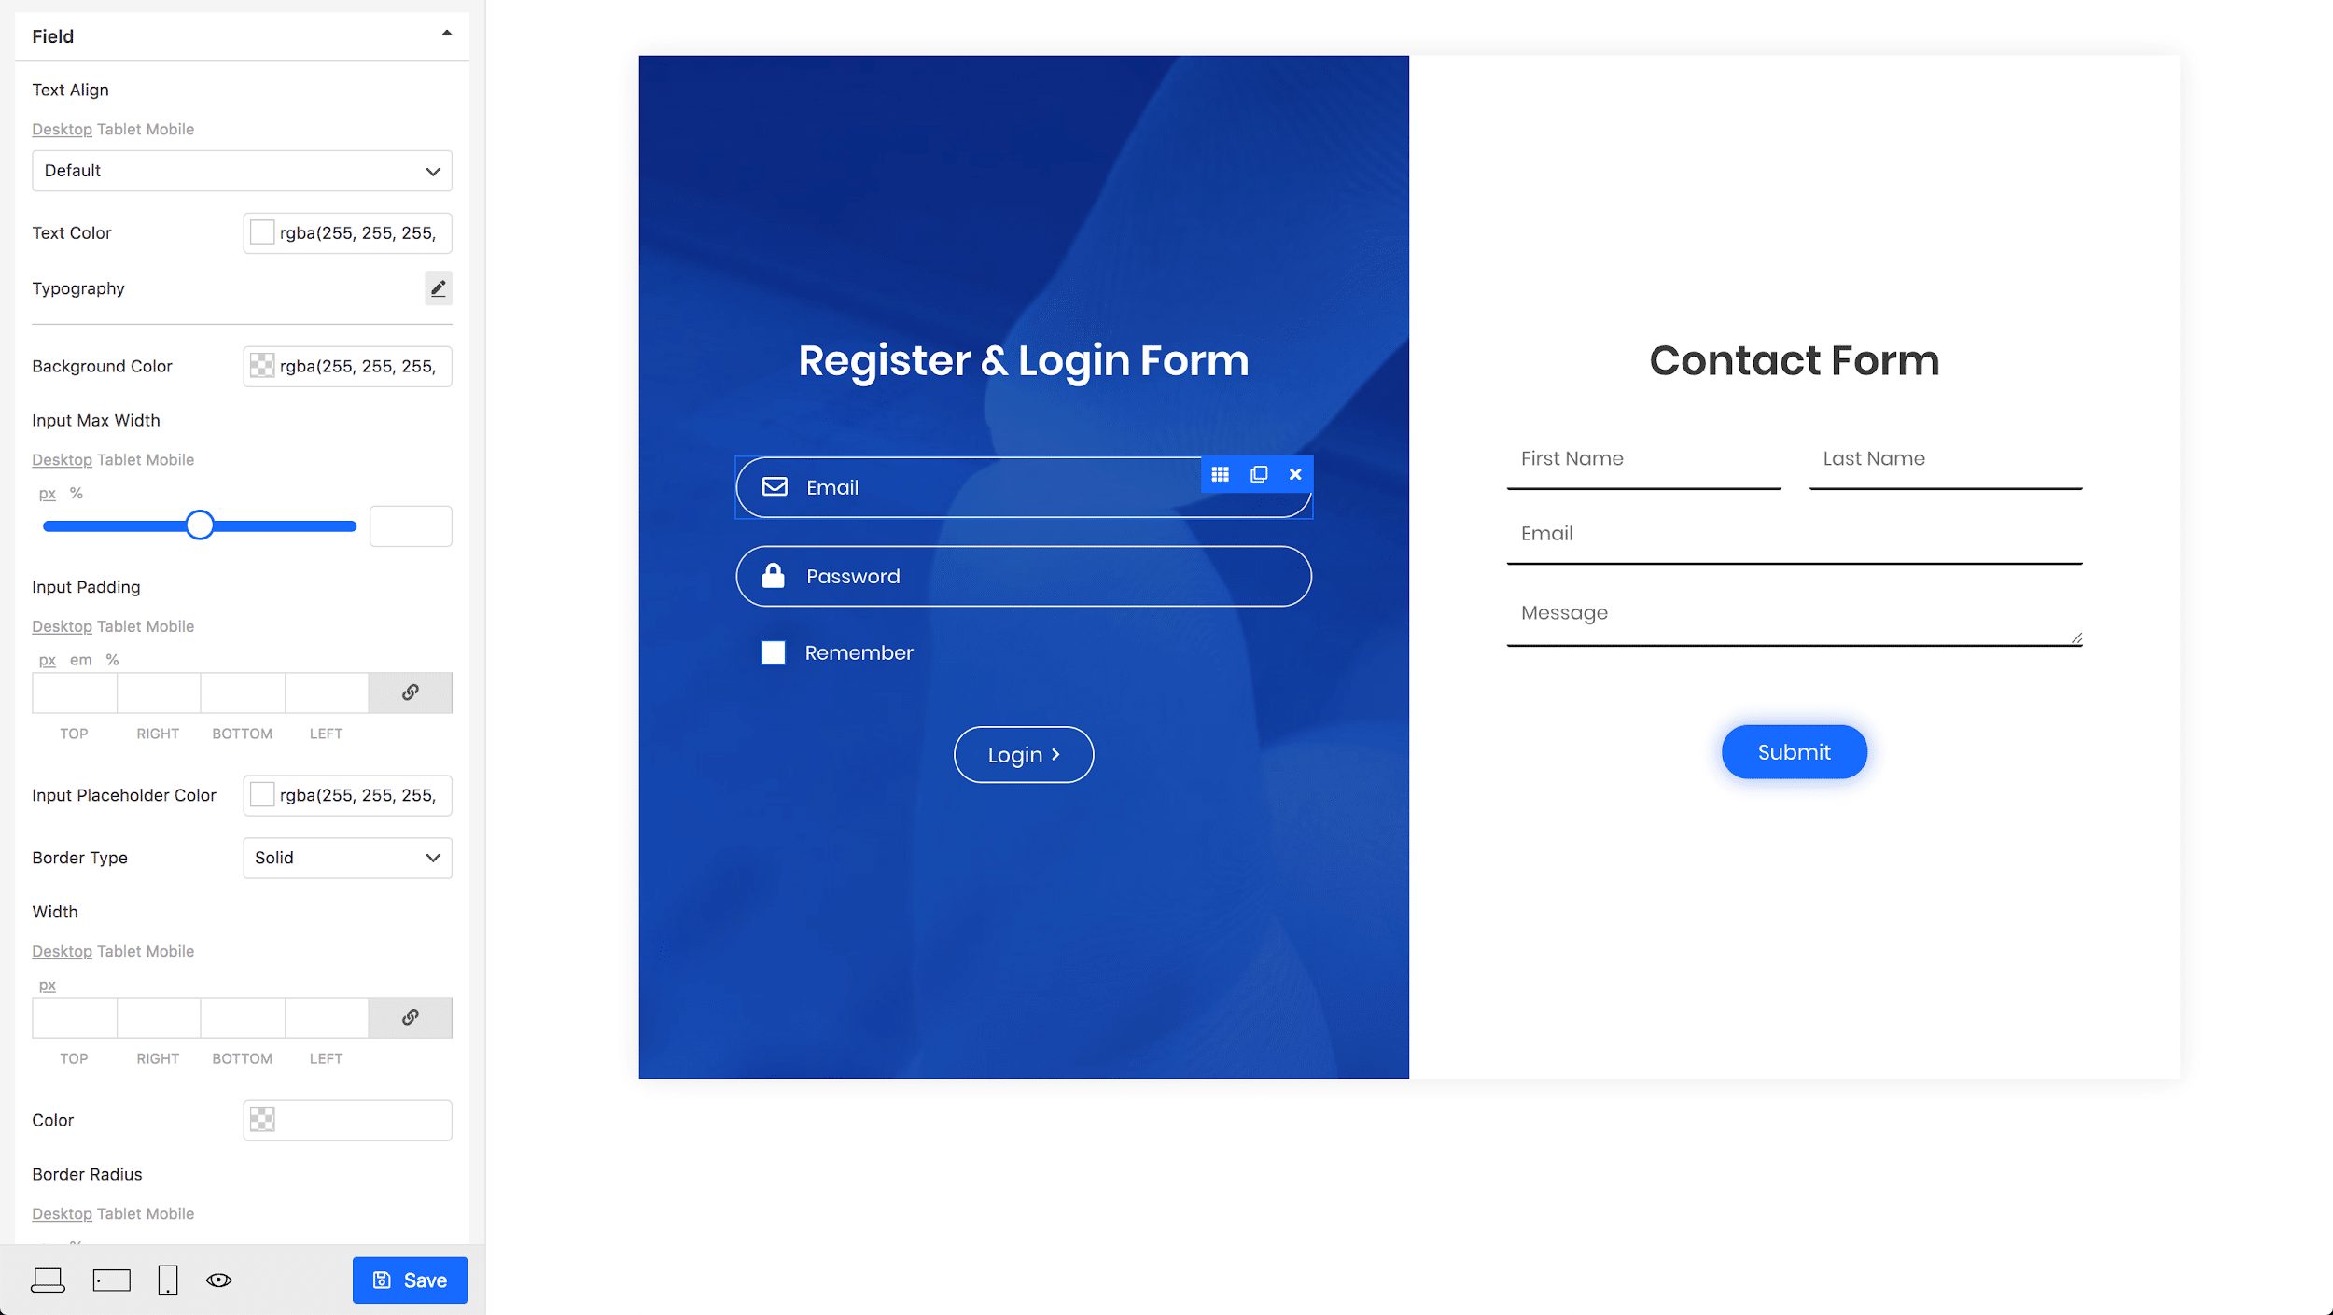Click the link/chain icon for padding
Viewport: 2333px width, 1315px height.
tap(411, 692)
